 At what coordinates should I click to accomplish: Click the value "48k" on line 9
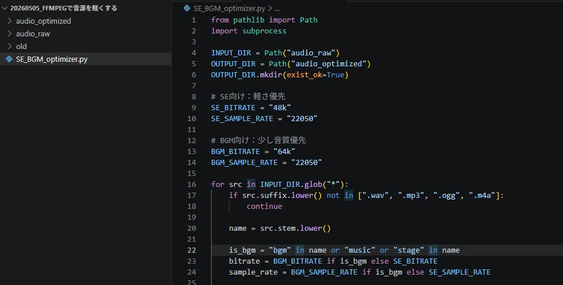280,108
